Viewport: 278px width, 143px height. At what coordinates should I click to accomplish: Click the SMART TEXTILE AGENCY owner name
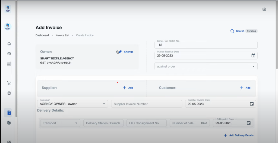tap(57, 58)
